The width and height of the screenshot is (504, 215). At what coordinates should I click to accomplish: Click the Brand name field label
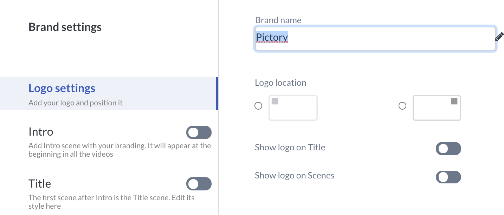[x=278, y=20]
